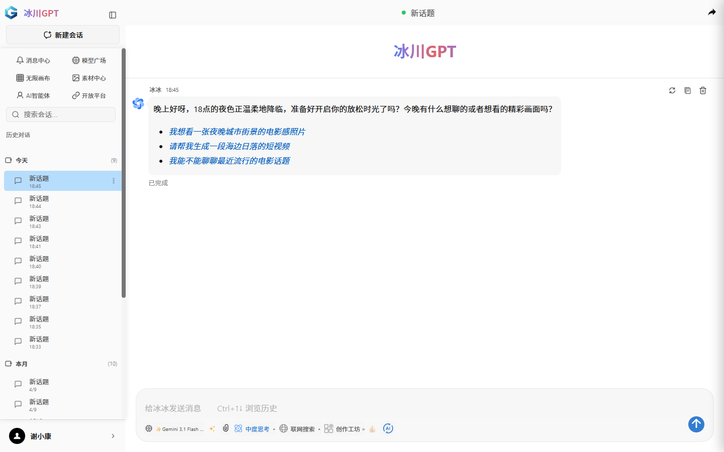Open 谢小康 user profile menu
Image resolution: width=724 pixels, height=452 pixels.
coord(63,436)
